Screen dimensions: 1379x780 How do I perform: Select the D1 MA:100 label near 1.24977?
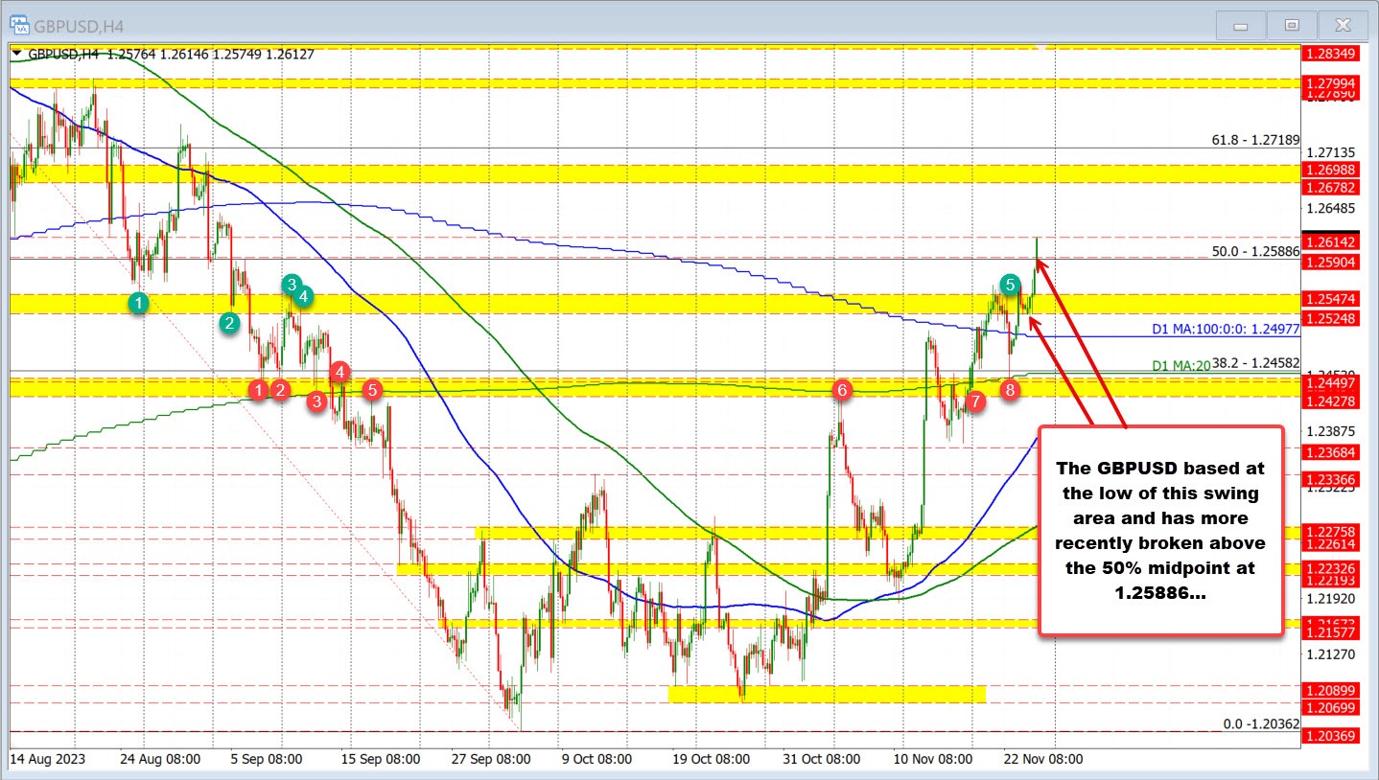coord(1224,329)
